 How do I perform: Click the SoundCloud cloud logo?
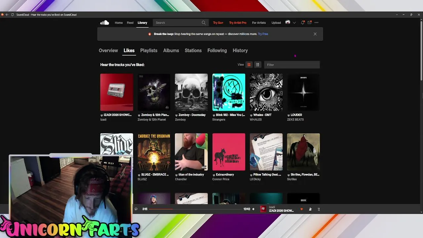[104, 22]
